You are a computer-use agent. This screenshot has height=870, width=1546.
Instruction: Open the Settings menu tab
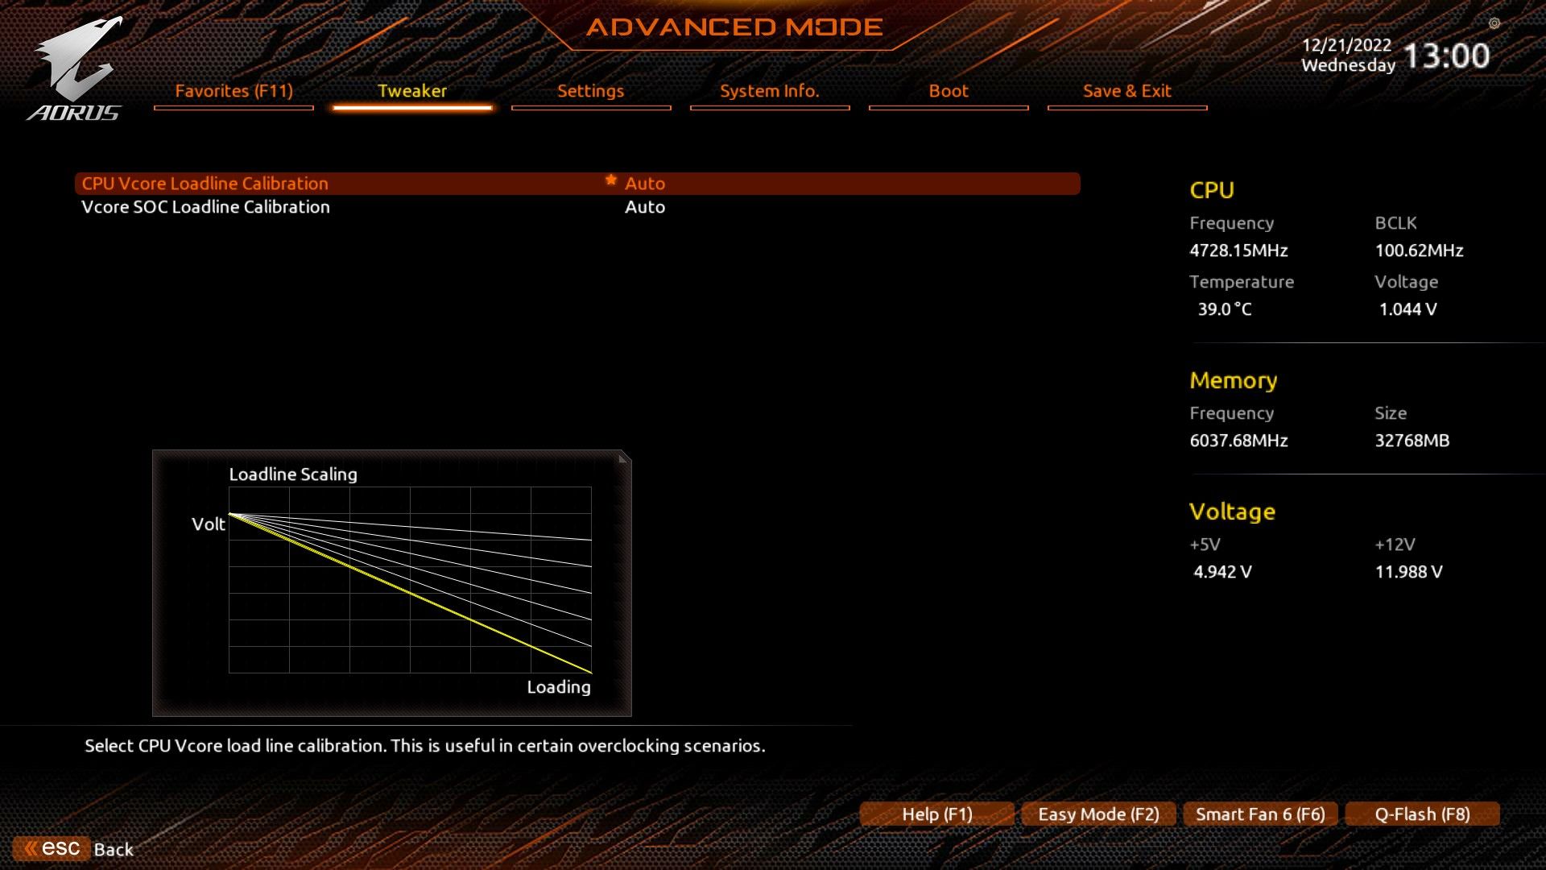click(x=590, y=90)
